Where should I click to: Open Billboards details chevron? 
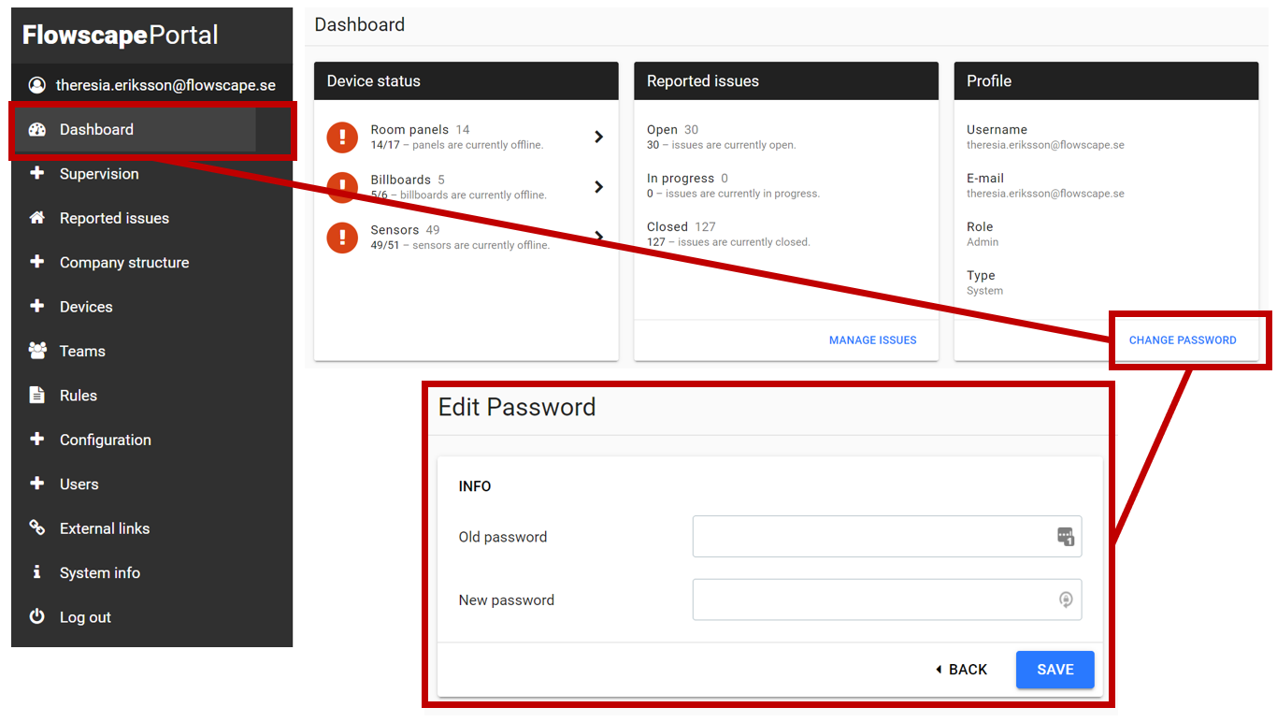(x=599, y=187)
